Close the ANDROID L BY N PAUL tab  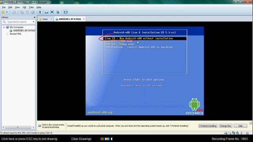tap(84, 19)
